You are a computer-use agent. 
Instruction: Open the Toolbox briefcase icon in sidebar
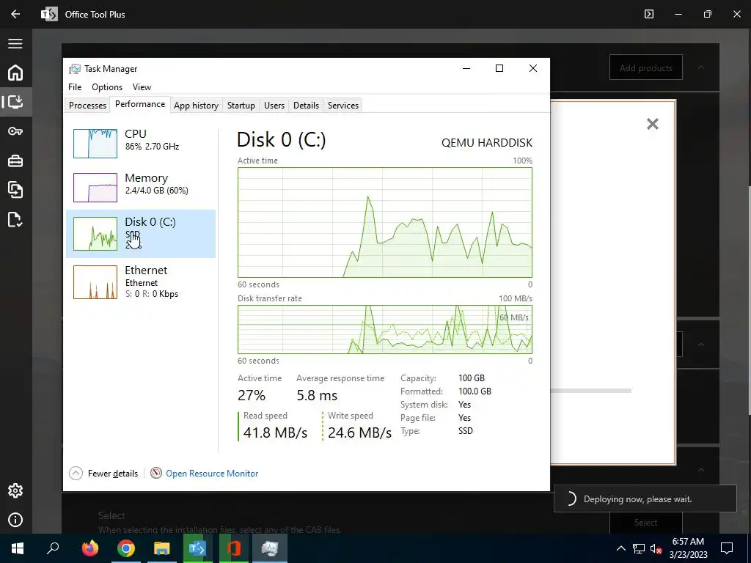click(x=15, y=161)
